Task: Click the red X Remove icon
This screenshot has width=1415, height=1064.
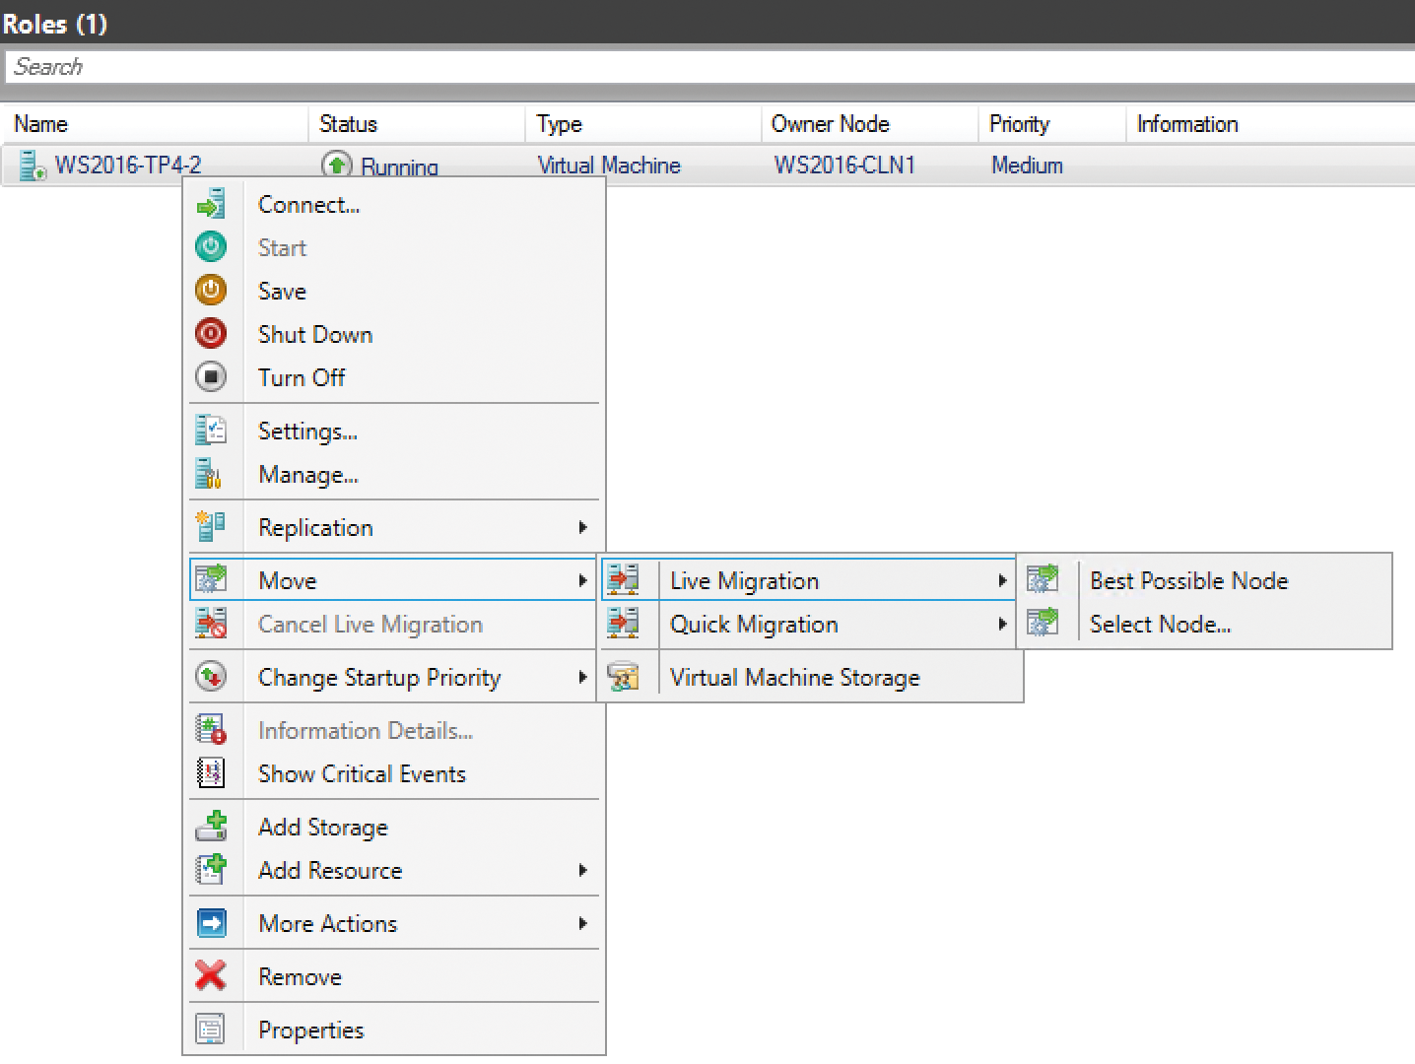Action: pos(211,975)
